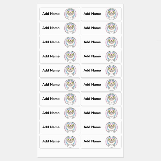The width and height of the screenshot is (161, 161).
Task: Click the cat icon in left column, eighth row
Action: (x=70, y=113)
